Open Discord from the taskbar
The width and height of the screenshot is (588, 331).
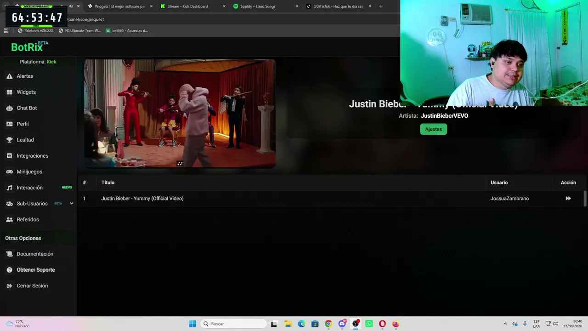click(342, 324)
